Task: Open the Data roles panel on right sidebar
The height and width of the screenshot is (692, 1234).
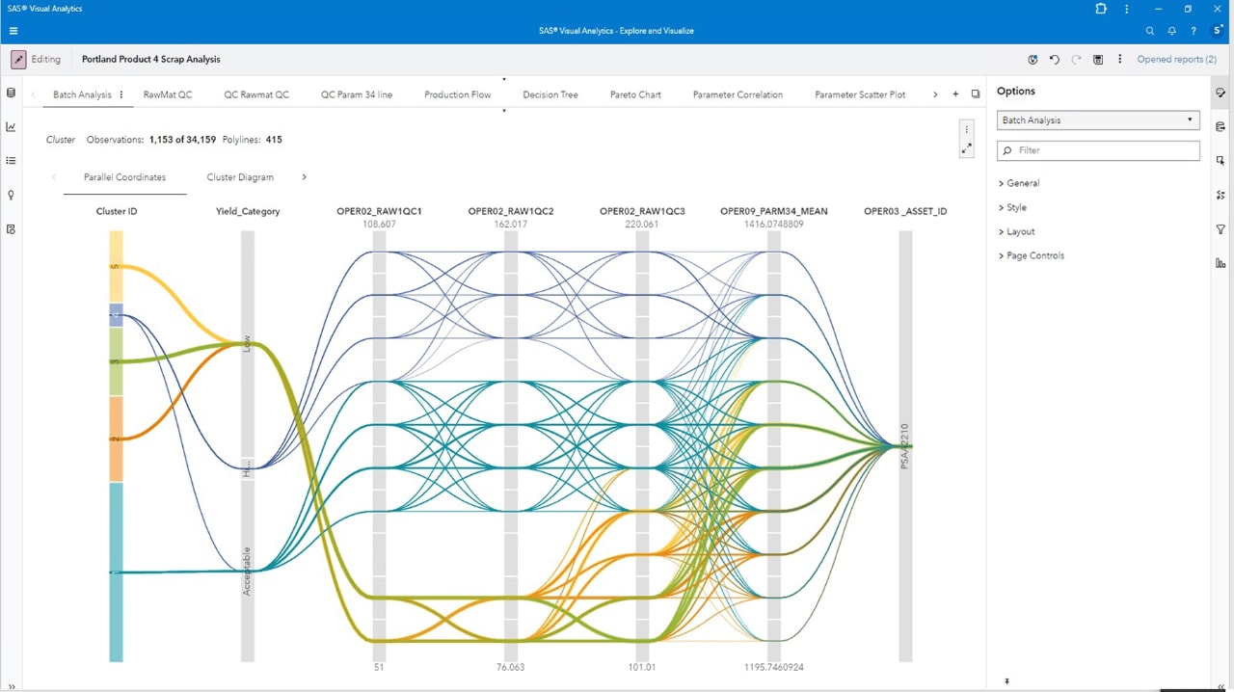Action: [1220, 126]
